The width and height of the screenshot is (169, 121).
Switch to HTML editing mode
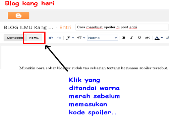(34, 38)
